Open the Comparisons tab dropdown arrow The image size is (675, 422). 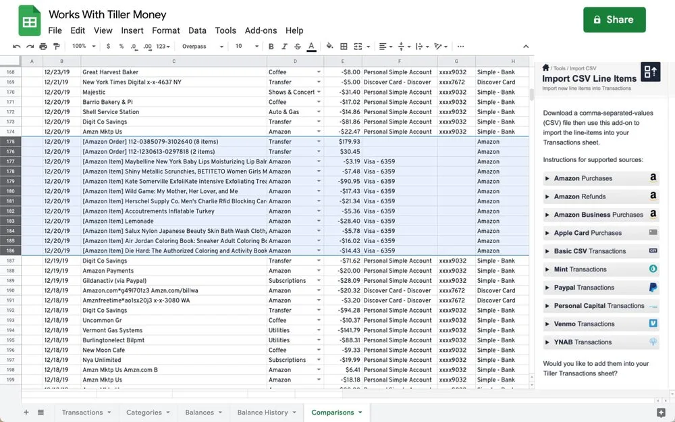(360, 413)
